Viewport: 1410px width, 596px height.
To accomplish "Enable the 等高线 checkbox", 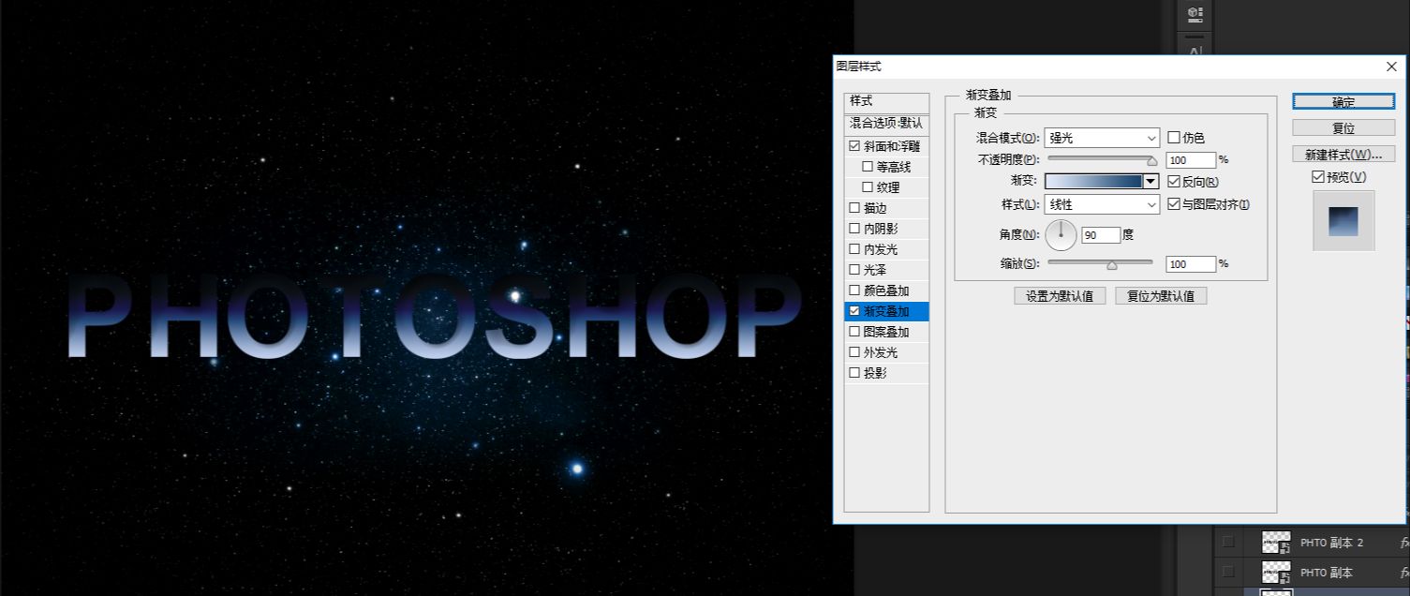I will coord(868,167).
